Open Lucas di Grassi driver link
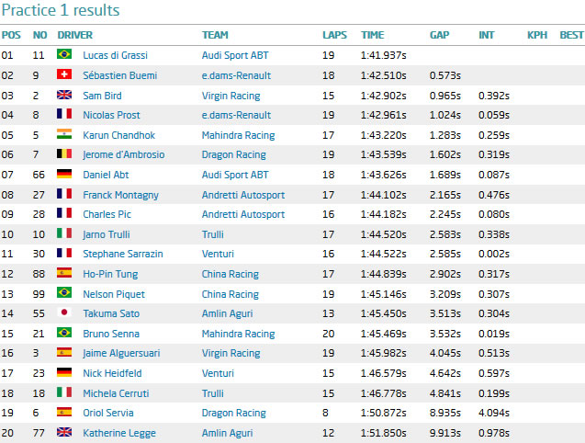585x443 pixels. (115, 55)
